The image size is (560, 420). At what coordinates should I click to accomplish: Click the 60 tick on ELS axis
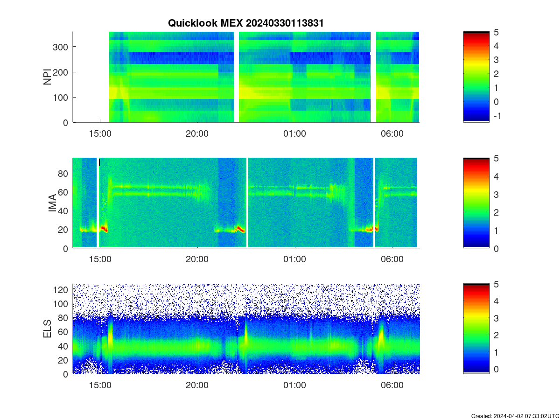(63, 332)
